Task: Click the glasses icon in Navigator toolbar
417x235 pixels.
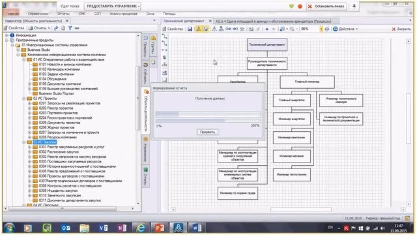Action: 77,28
